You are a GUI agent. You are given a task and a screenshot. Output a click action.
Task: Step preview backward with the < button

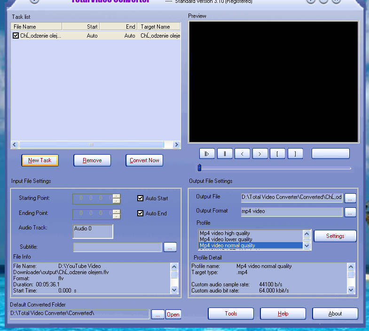coord(242,154)
